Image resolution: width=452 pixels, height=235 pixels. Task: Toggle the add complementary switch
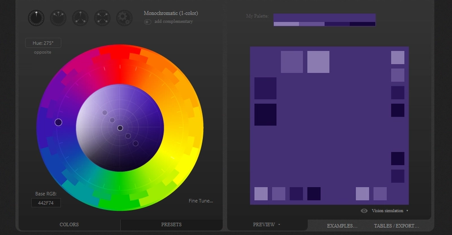[147, 21]
